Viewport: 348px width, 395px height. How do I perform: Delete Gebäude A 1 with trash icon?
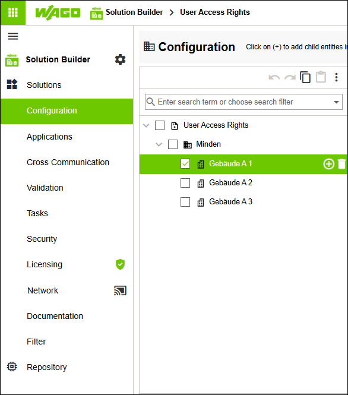(x=341, y=164)
